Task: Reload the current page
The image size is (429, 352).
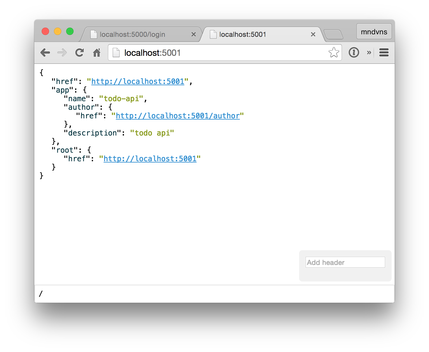Action: click(x=80, y=53)
